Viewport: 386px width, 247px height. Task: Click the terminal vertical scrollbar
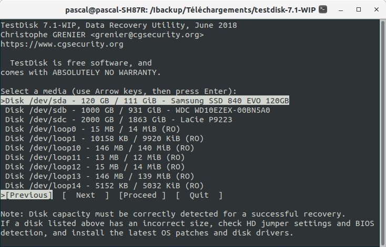coord(382,133)
